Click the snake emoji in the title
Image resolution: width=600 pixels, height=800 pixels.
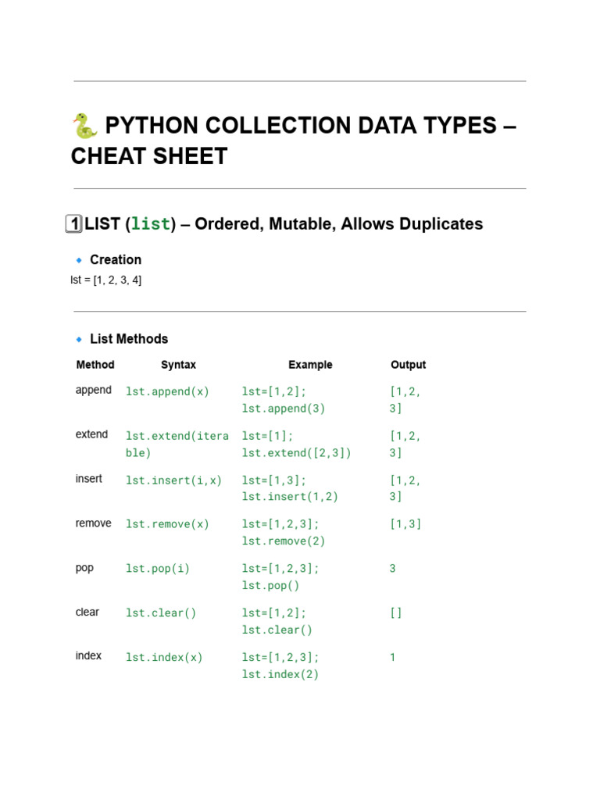pos(84,126)
